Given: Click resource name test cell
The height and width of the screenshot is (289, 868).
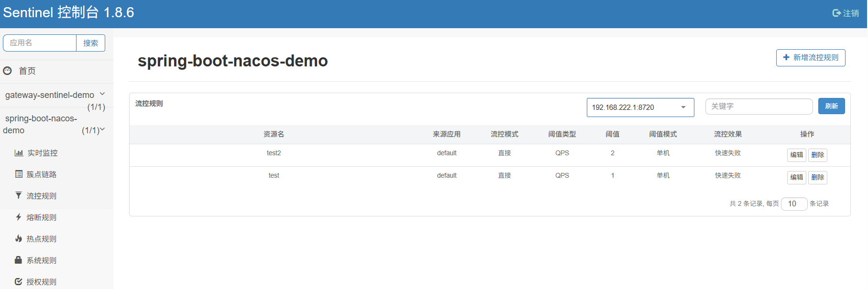Looking at the screenshot, I should (274, 175).
